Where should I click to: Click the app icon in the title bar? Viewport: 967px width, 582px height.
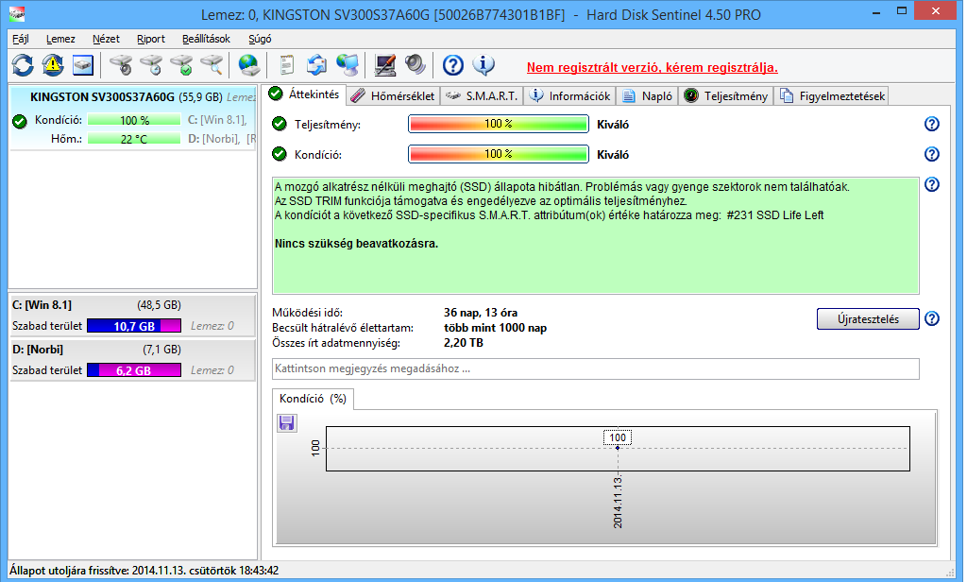tap(17, 14)
